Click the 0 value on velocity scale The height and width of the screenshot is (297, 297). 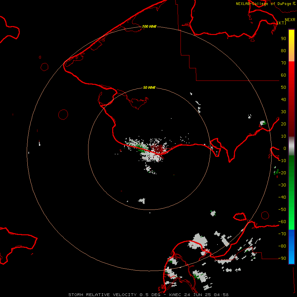(285, 148)
